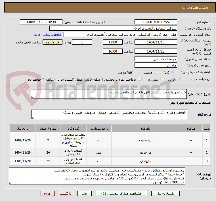Click the چاپ print button
Image resolution: width=216 pixels, height=201 pixels.
[x=85, y=193]
